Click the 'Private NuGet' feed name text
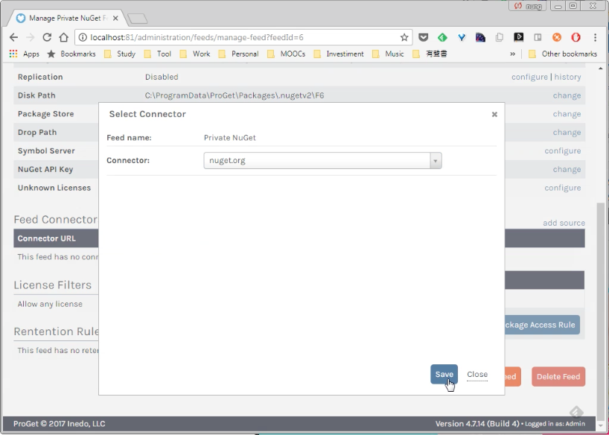This screenshot has height=435, width=609. [229, 138]
